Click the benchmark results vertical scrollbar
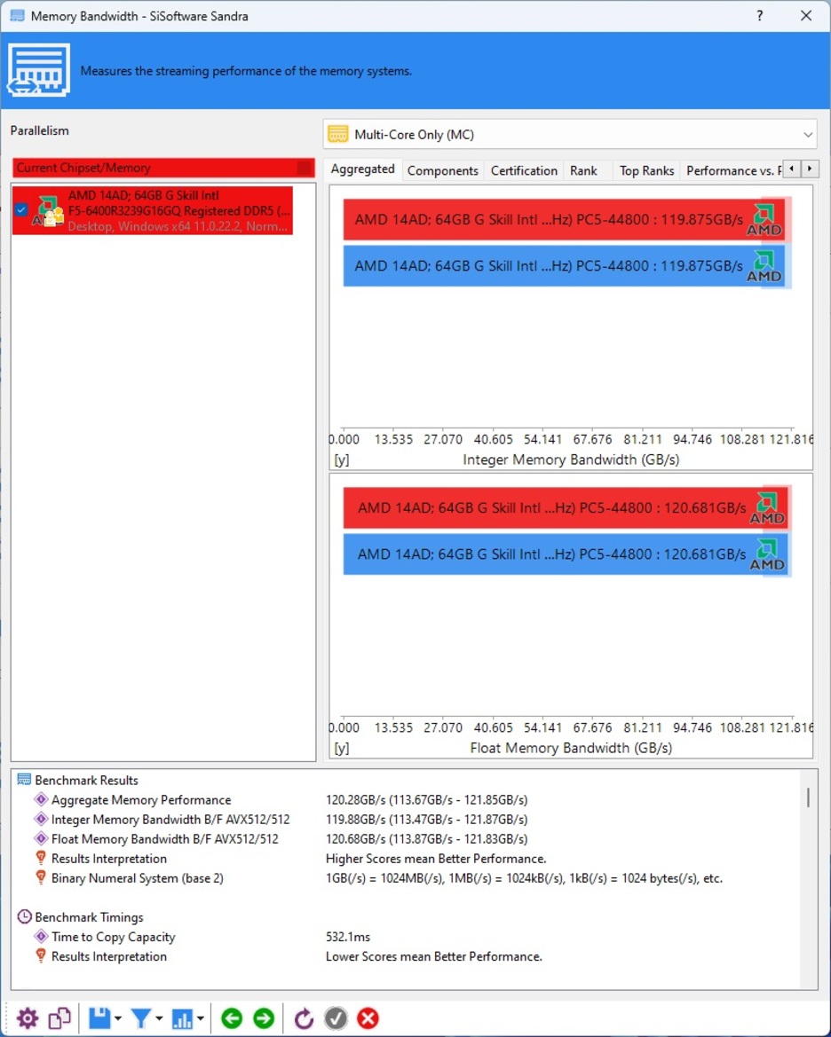The image size is (831, 1037). 808,797
